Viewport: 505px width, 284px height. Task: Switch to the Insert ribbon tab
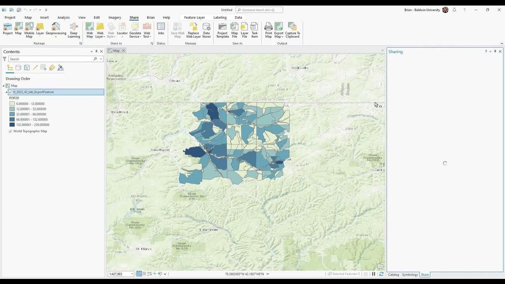coord(44,17)
